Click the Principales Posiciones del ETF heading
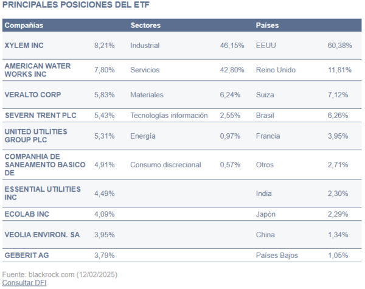The width and height of the screenshot is (365, 289). 76,5
